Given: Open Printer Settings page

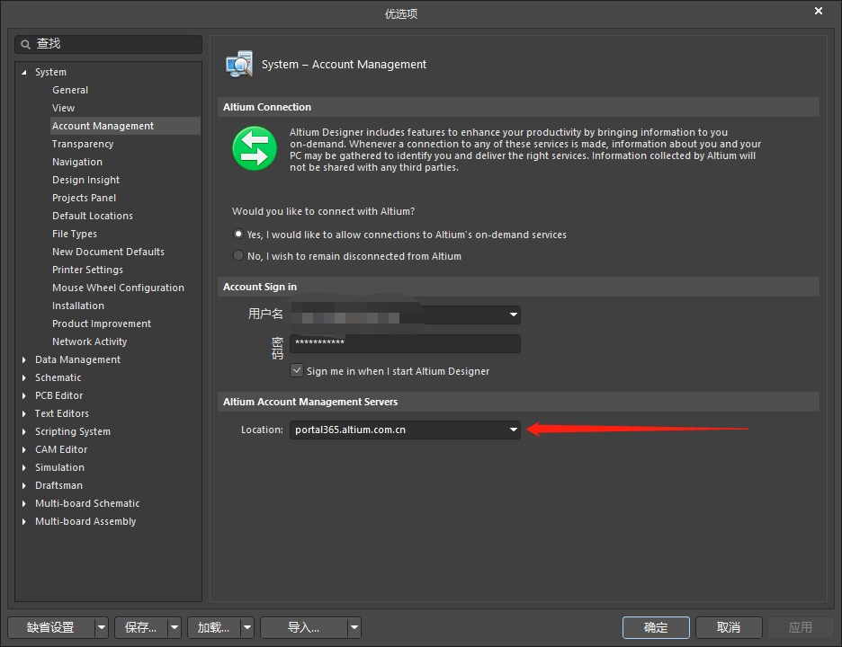Looking at the screenshot, I should tap(87, 270).
